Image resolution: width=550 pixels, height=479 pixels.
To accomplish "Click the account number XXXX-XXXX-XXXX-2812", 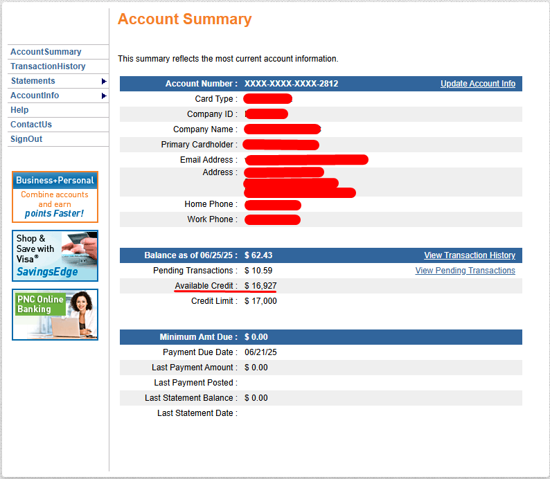I will (x=291, y=84).
